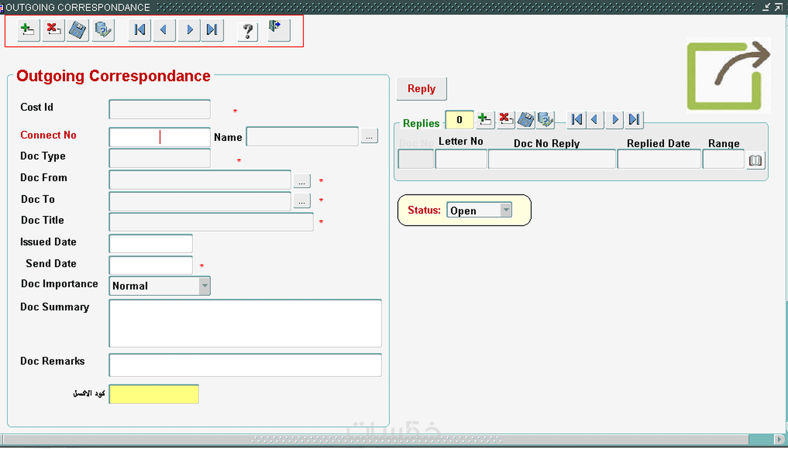Delete current record using red X toolbar icon

click(53, 30)
